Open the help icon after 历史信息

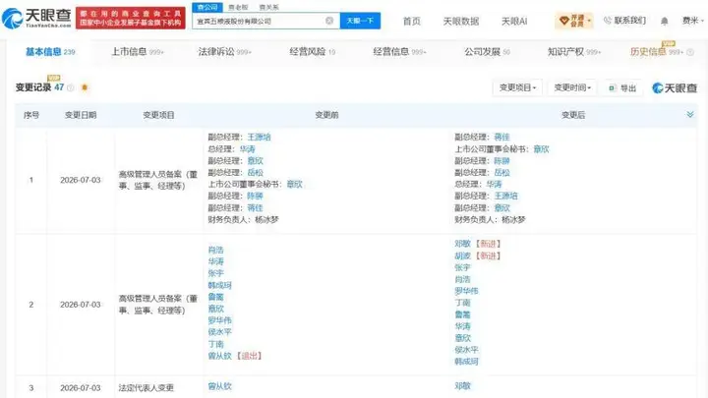pyautogui.click(x=690, y=52)
